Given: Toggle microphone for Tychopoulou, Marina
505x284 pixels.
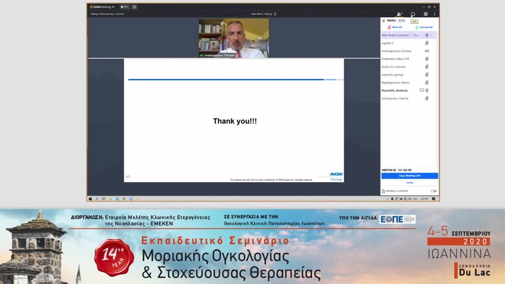Looking at the screenshot, I should [426, 99].
